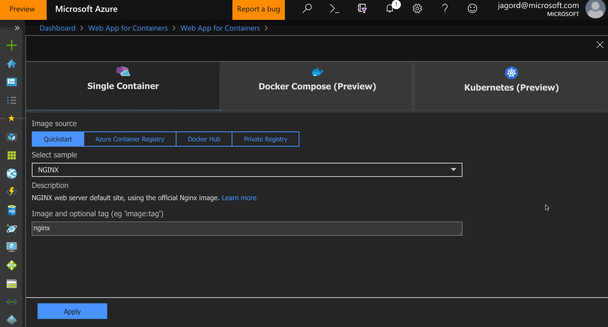Switch to the Kubernetes (Preview) tab
608x327 pixels.
pos(512,86)
